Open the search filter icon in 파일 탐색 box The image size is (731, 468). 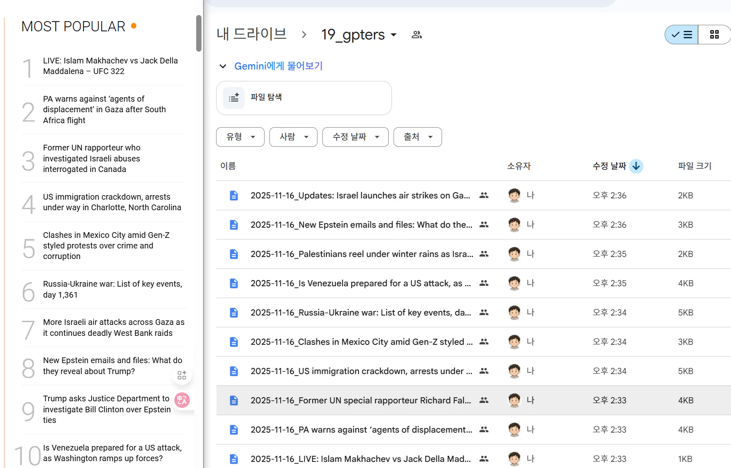coord(234,98)
